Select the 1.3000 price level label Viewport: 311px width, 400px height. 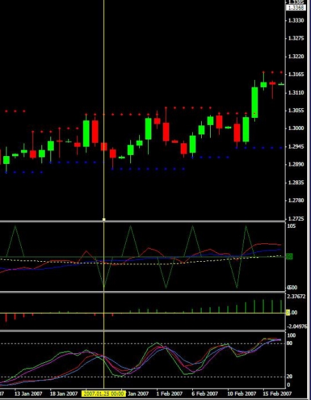pos(296,128)
